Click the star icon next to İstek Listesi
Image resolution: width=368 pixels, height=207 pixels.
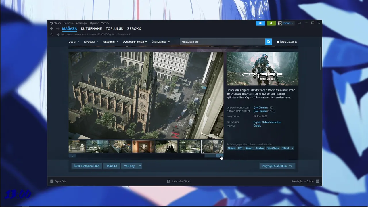tap(278, 42)
